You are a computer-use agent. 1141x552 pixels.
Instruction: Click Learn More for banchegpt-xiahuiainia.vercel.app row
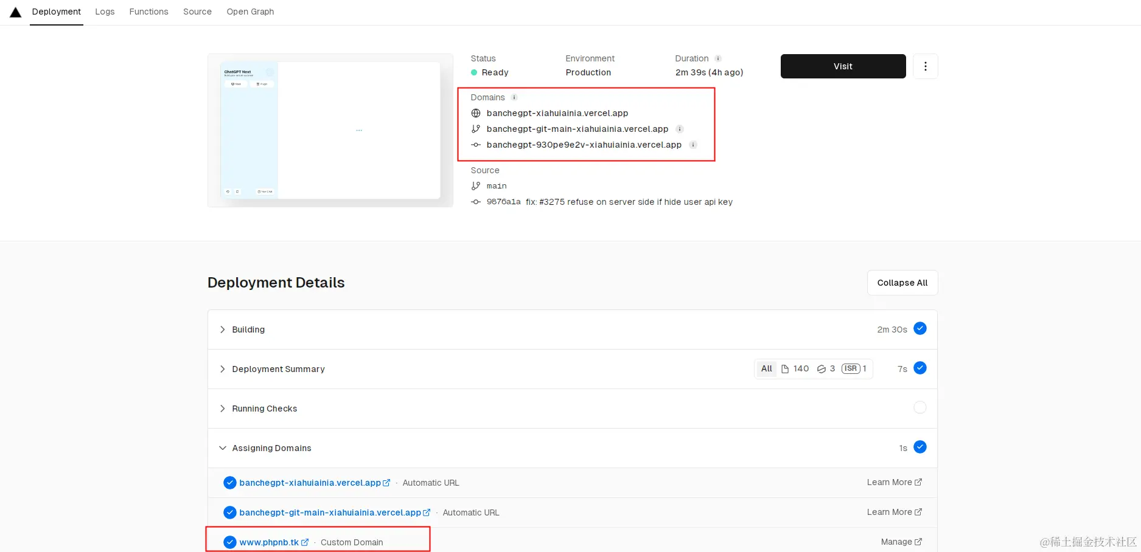pos(894,482)
